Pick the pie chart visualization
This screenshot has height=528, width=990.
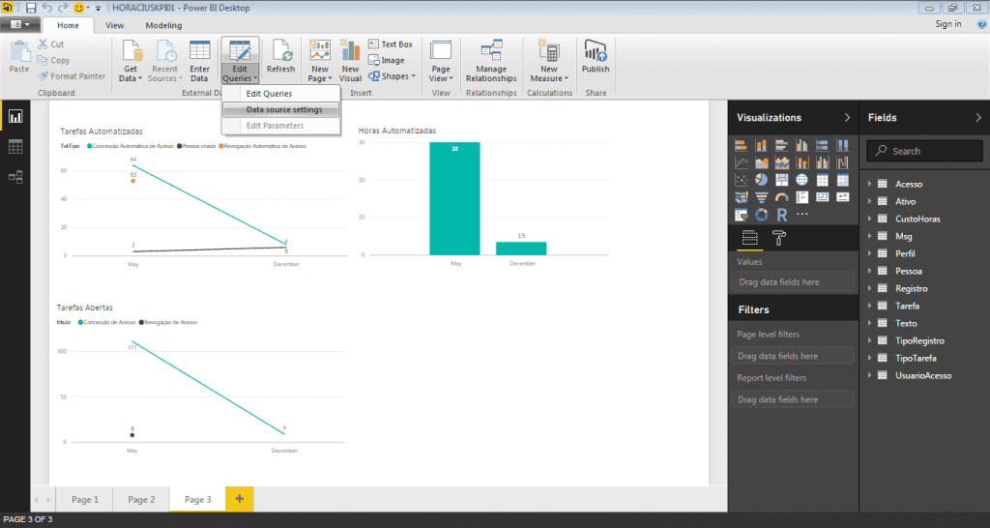pos(762,180)
